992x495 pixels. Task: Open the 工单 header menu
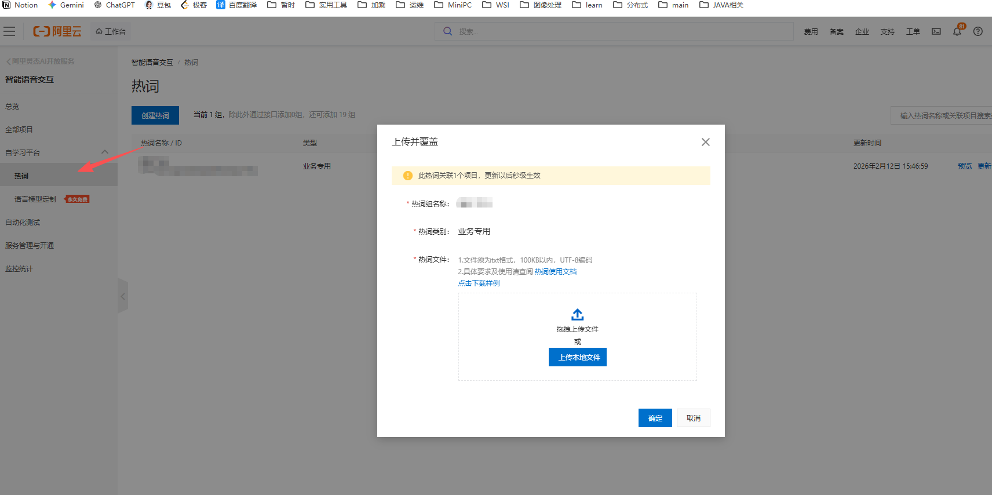pyautogui.click(x=913, y=32)
